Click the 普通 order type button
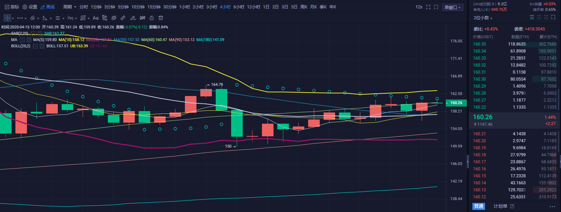This screenshot has width=561, height=212. tap(479, 206)
